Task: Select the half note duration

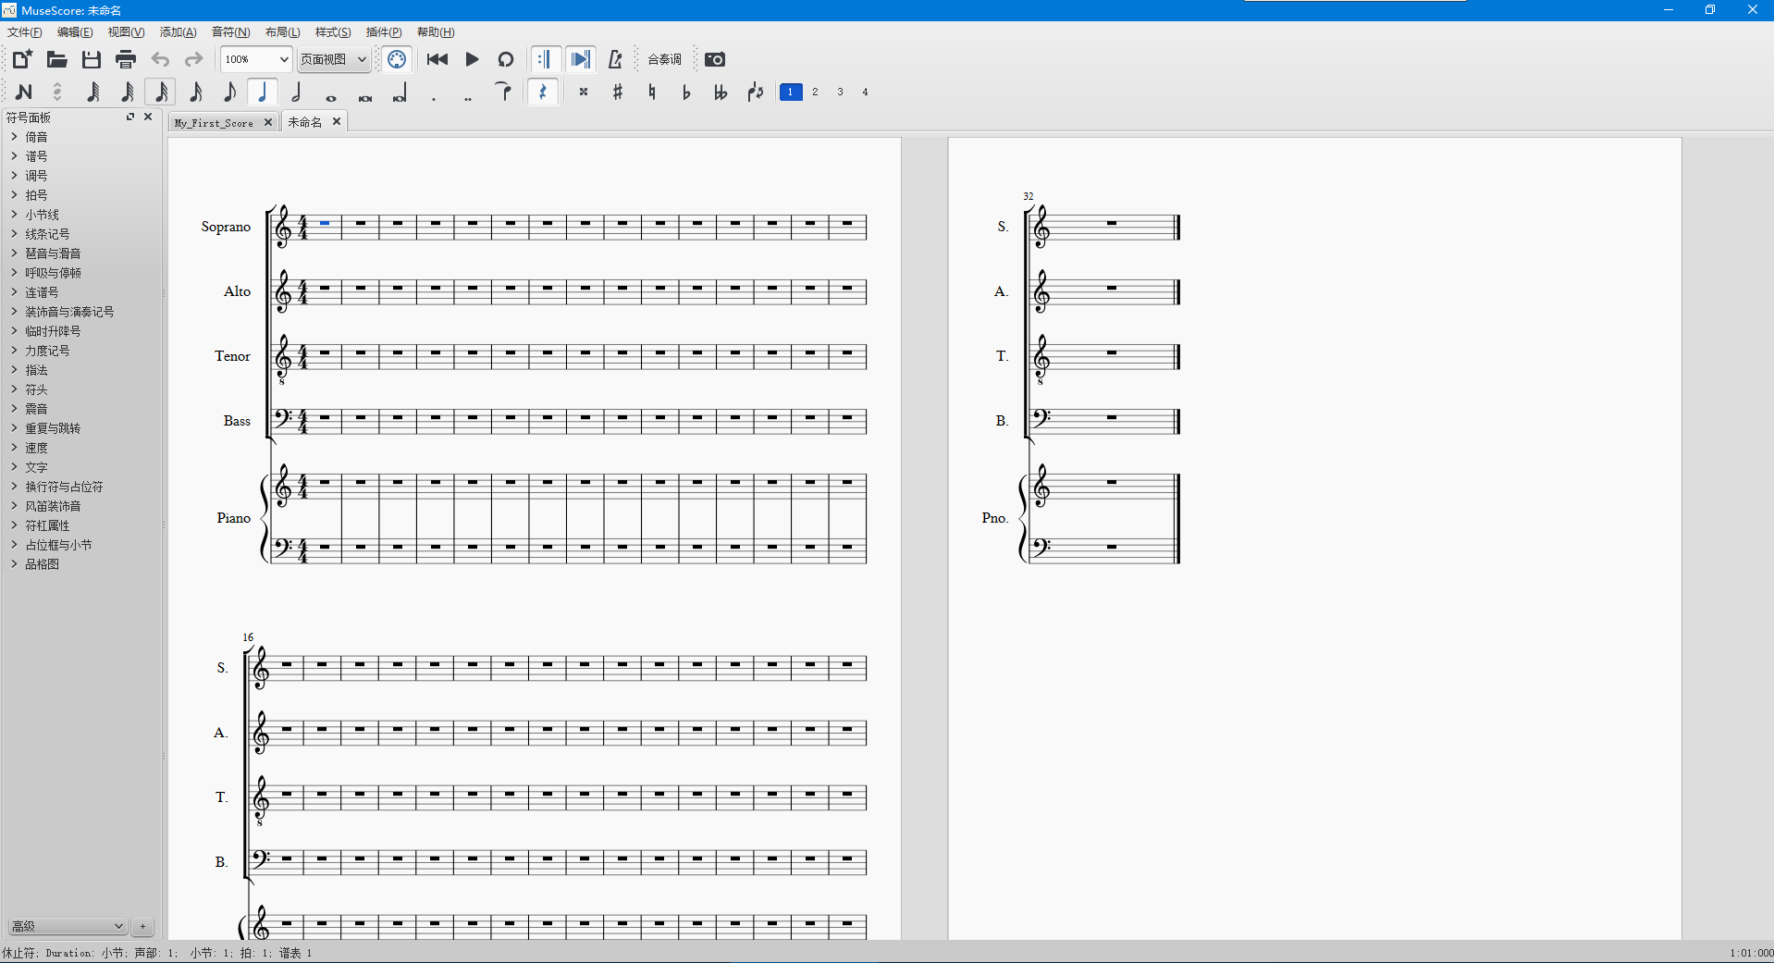Action: (297, 92)
